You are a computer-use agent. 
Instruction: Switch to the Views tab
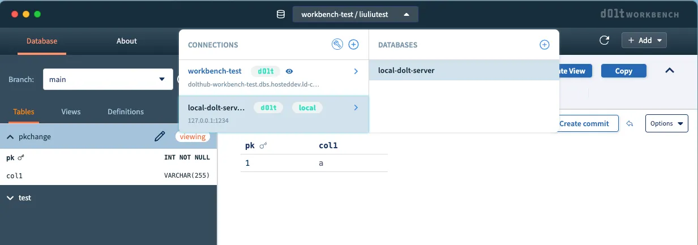71,111
